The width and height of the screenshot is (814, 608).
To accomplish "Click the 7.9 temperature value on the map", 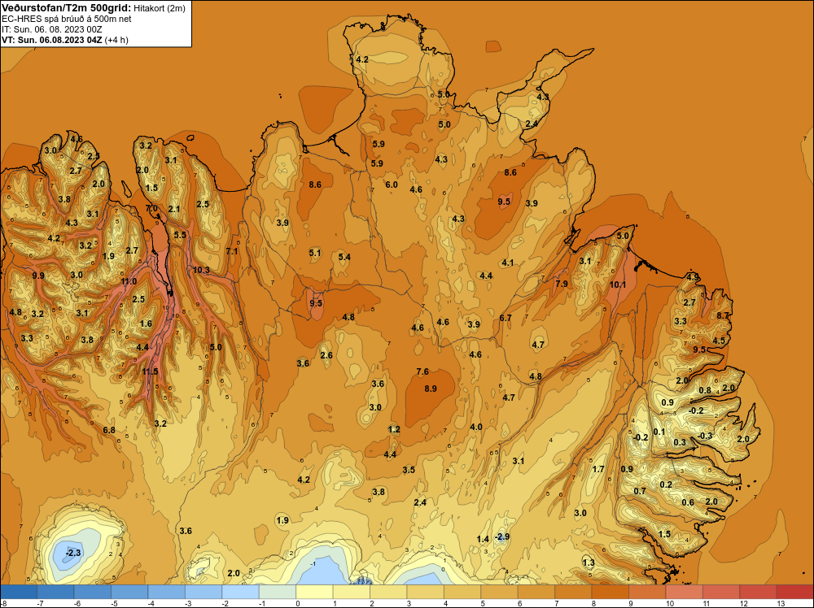I will (x=562, y=284).
